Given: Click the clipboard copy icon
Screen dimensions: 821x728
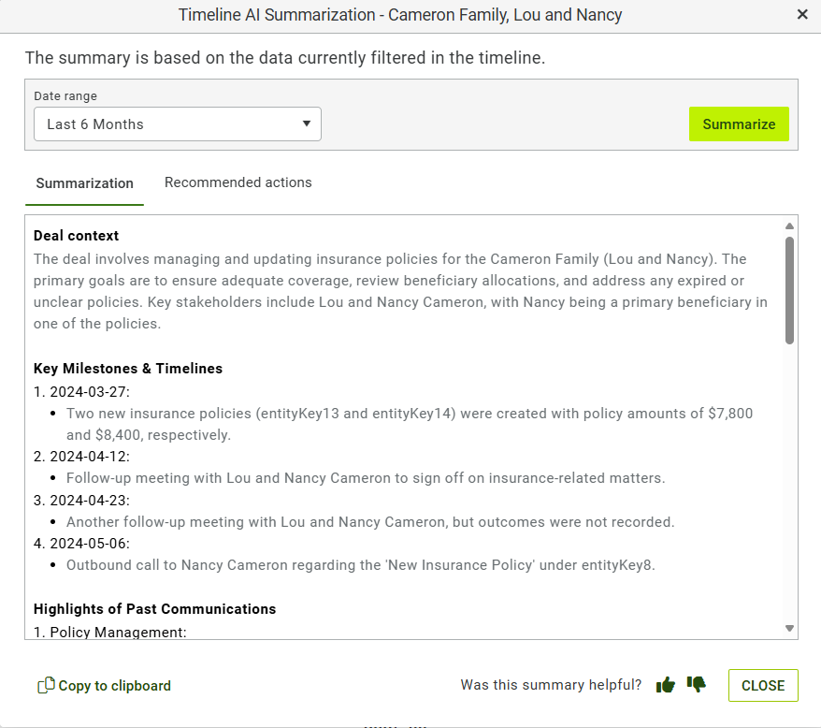Looking at the screenshot, I should 46,685.
